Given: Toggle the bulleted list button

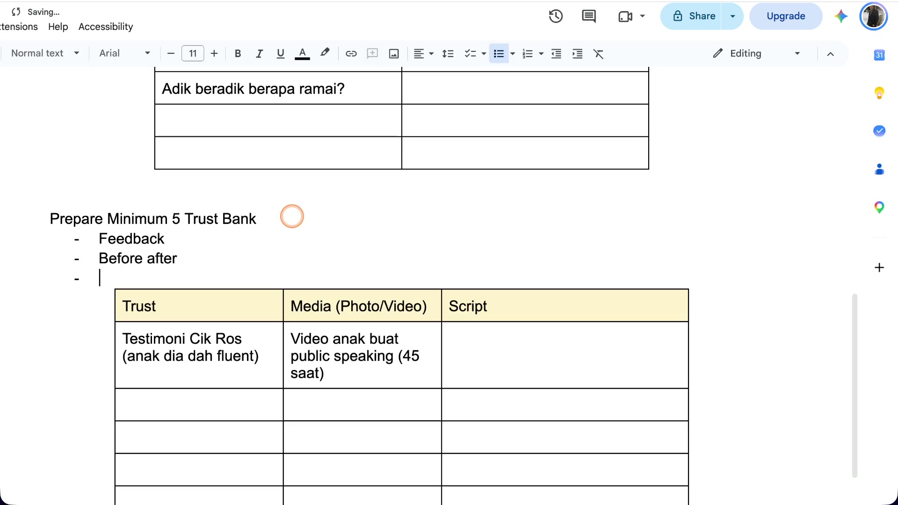Looking at the screenshot, I should (x=499, y=54).
